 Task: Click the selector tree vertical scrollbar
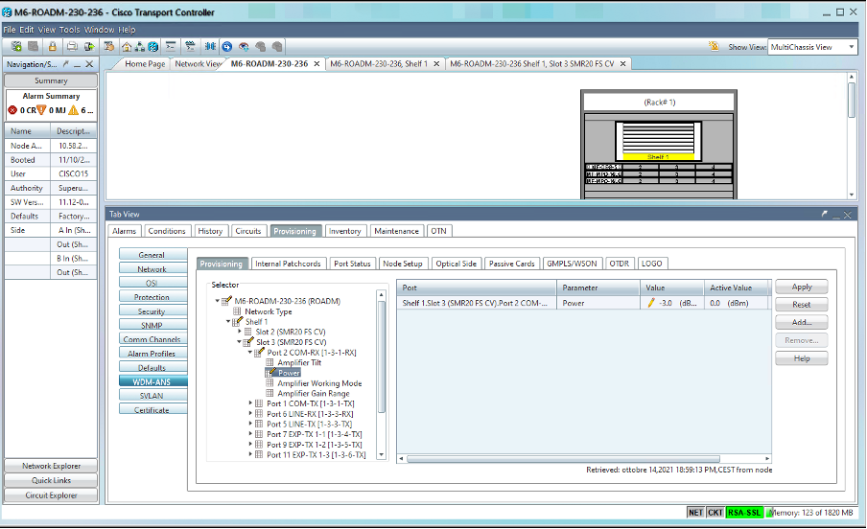pyautogui.click(x=381, y=357)
